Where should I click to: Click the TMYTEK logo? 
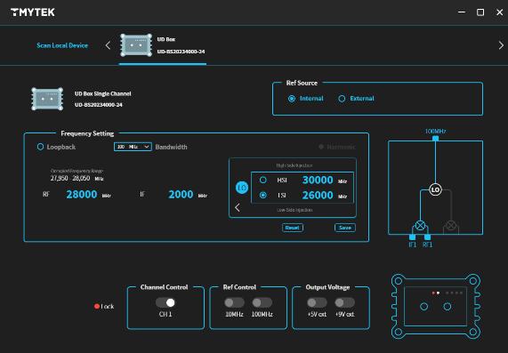[x=33, y=12]
